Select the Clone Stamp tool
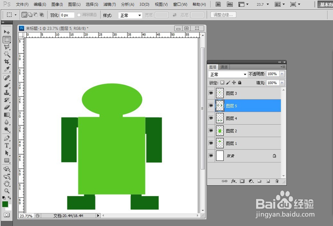This screenshot has width=333, height=226. pos(7,93)
